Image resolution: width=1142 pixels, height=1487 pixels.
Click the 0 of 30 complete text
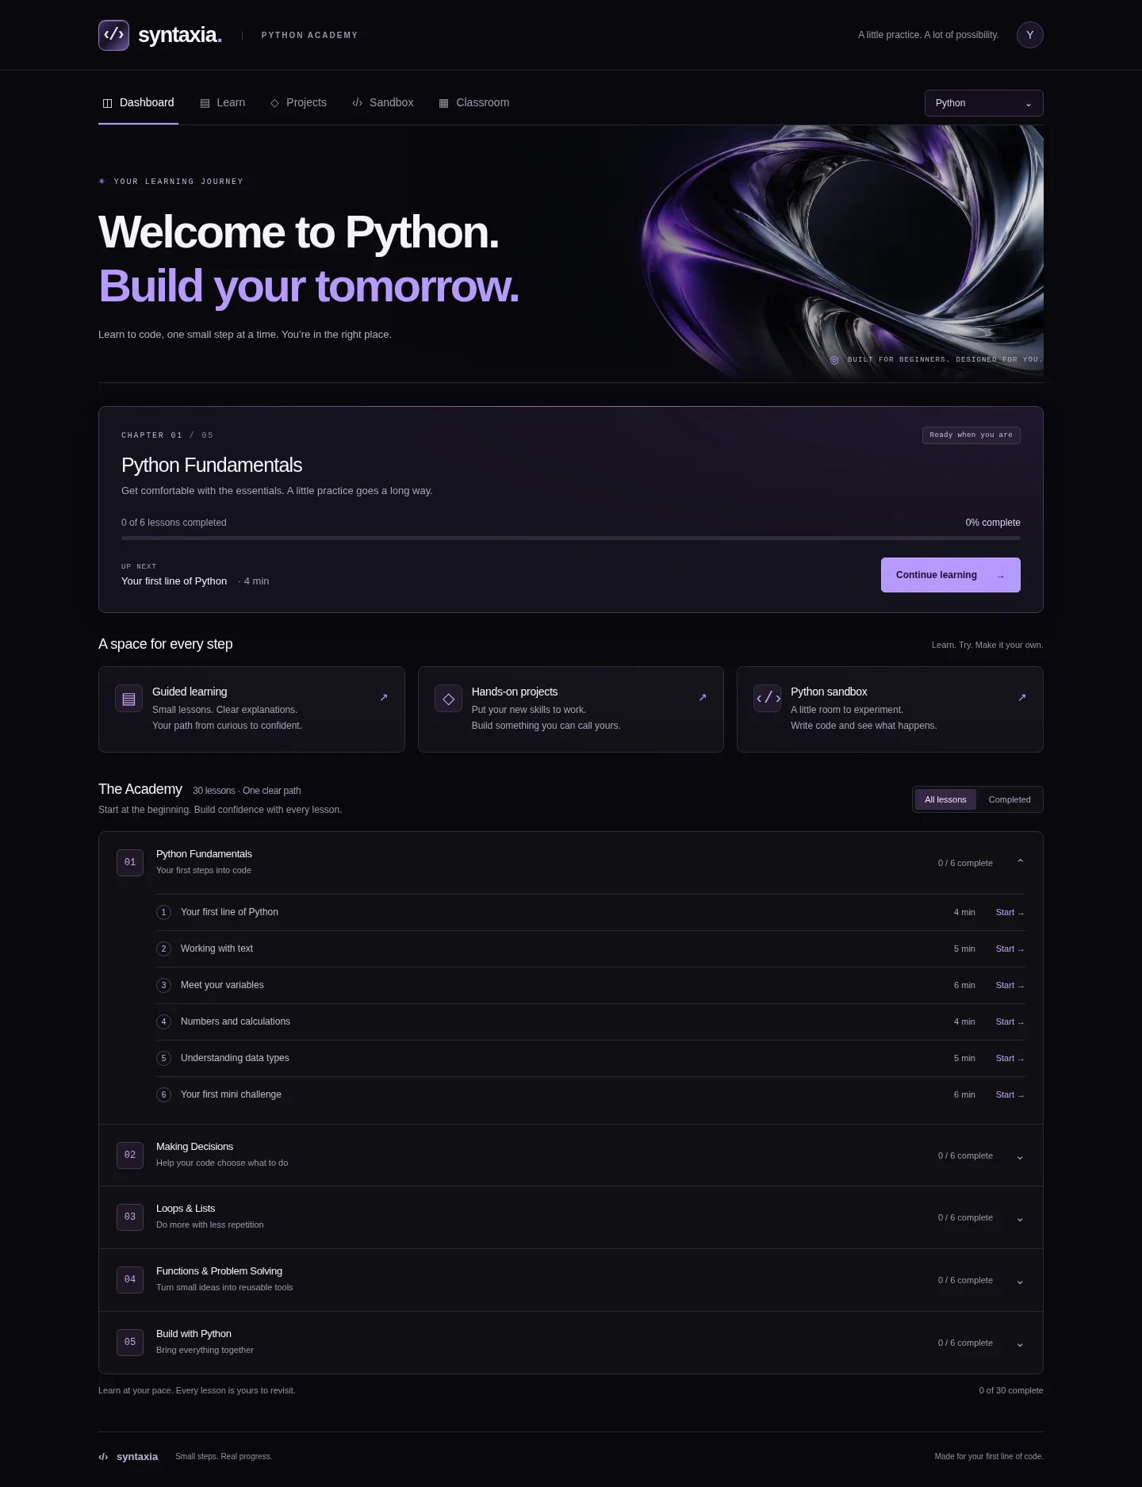coord(1010,1391)
